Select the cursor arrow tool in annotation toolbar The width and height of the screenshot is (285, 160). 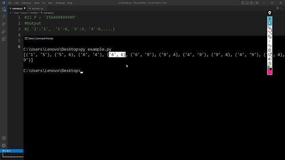coord(270,24)
